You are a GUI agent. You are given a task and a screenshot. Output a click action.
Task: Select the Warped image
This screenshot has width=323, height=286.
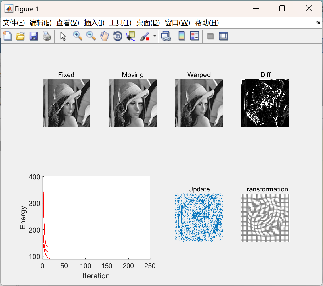(x=199, y=103)
